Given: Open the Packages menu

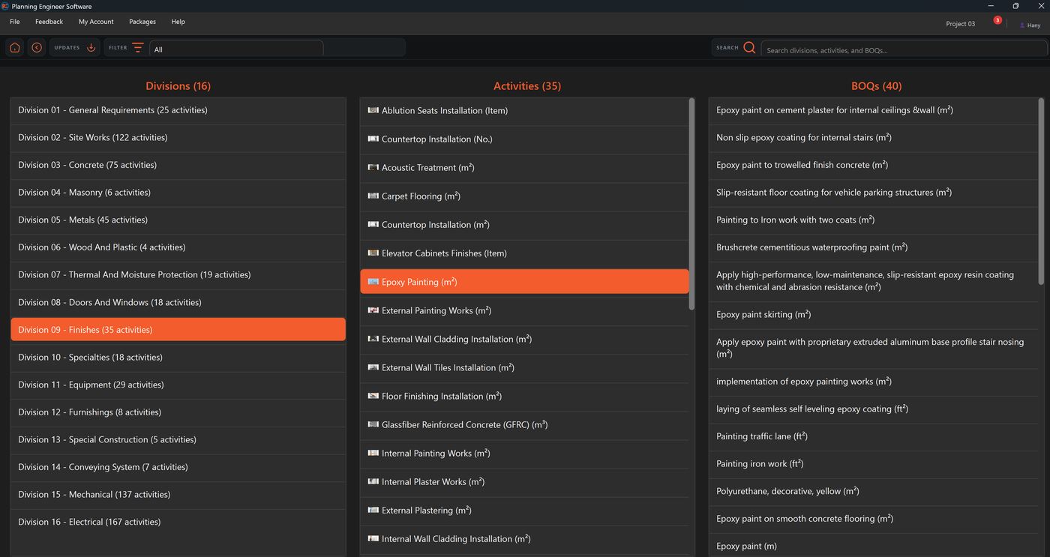Looking at the screenshot, I should point(142,22).
